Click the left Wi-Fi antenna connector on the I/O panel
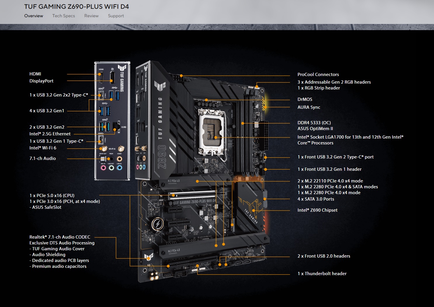This screenshot has height=307, width=434. coord(104,149)
